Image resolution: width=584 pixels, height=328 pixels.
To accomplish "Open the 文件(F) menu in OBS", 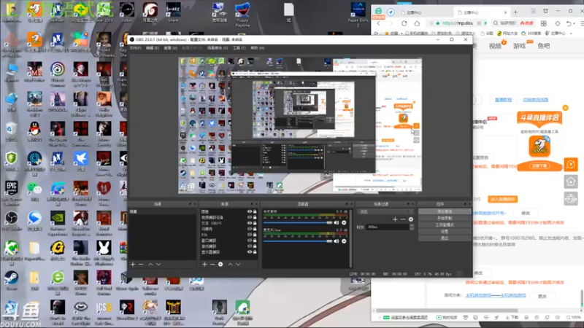I will tap(135, 48).
